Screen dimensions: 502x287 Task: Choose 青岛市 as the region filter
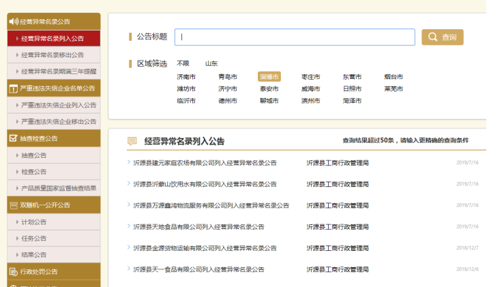(x=228, y=77)
